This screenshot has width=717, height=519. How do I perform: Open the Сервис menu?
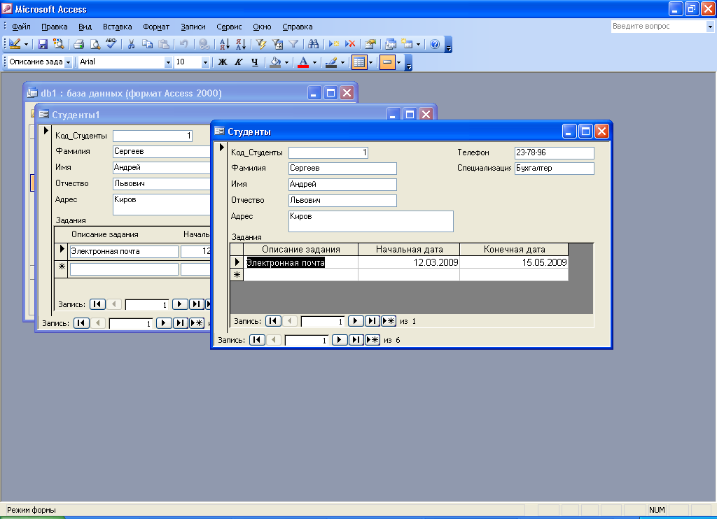(229, 27)
